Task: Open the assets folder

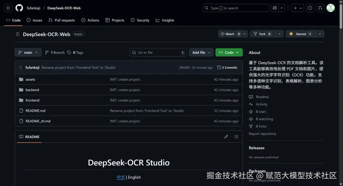Action: 30,79
